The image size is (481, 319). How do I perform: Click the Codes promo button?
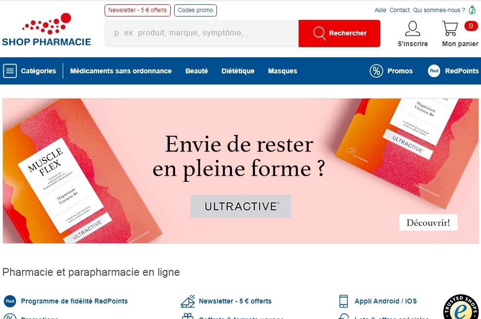(x=196, y=10)
